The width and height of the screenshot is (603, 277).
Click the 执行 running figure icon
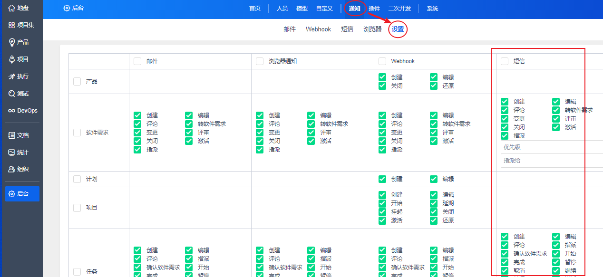click(x=12, y=76)
